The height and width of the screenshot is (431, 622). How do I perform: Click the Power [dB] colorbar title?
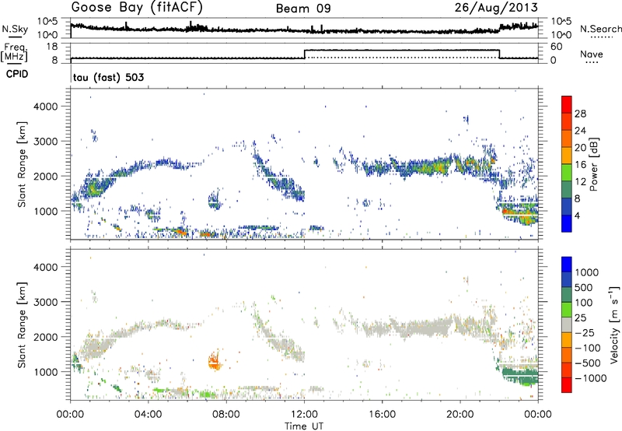coord(593,164)
